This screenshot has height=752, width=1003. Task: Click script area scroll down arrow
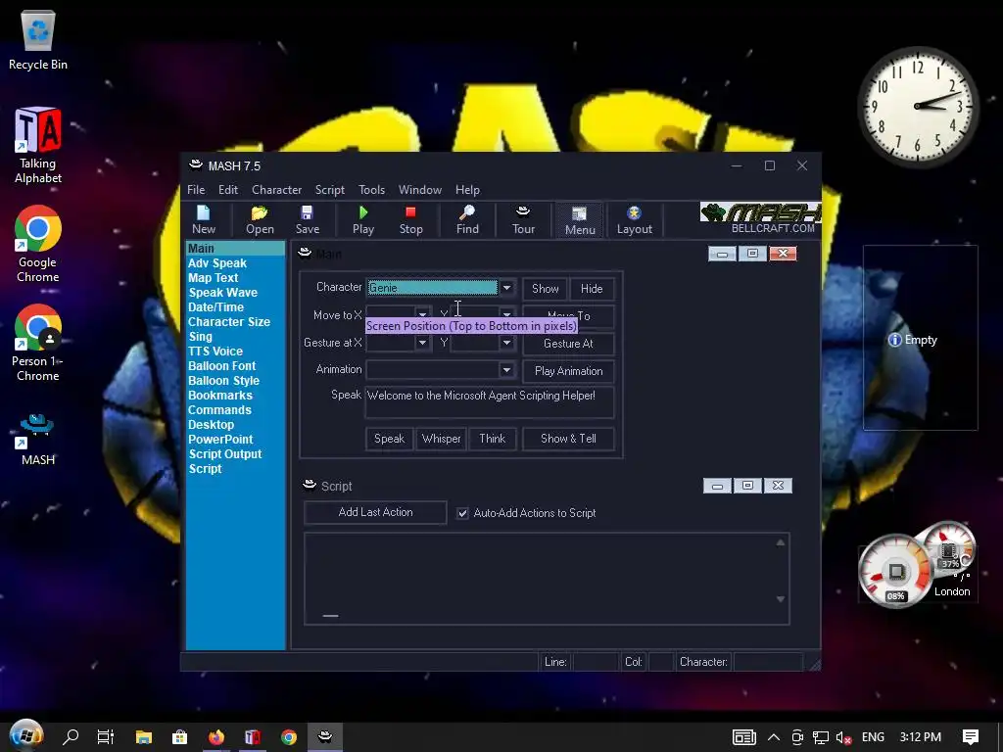(781, 599)
